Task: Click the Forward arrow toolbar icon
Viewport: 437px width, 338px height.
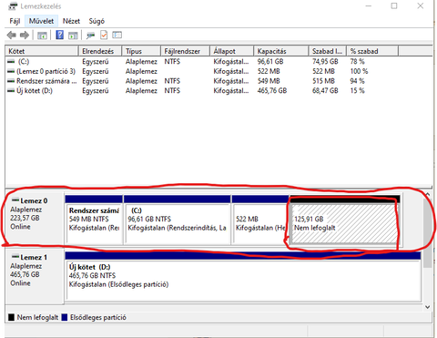Action: coord(25,36)
